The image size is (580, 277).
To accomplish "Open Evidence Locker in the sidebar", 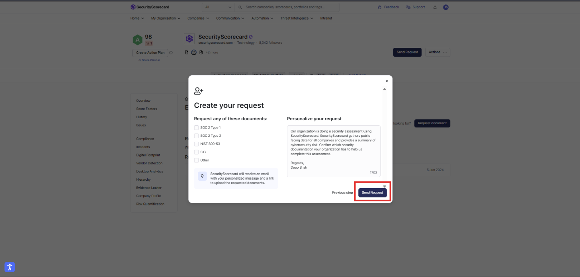I will point(149,188).
